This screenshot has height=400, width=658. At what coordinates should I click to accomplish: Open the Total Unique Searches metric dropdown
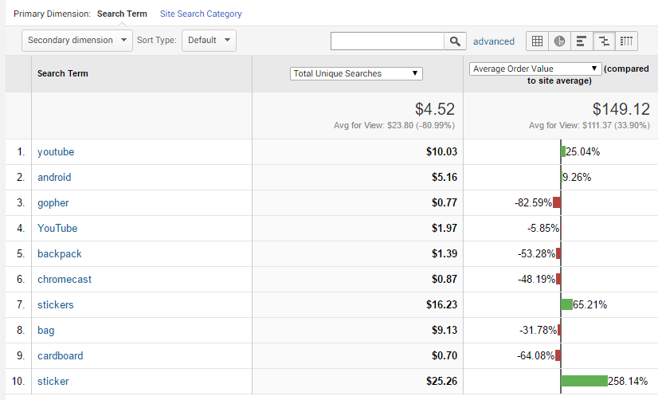click(356, 73)
